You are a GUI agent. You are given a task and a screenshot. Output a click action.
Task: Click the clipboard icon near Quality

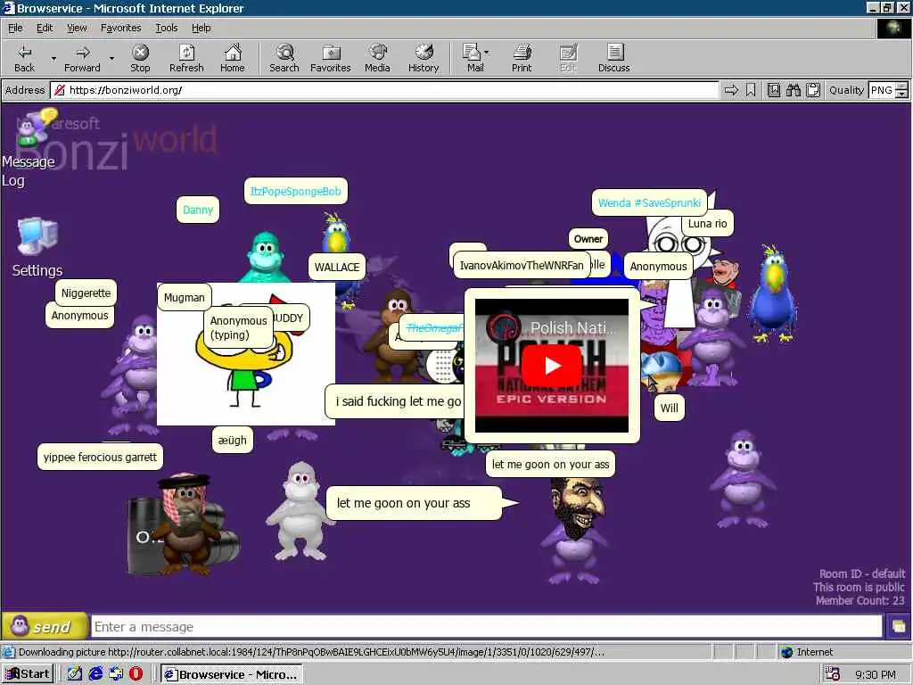click(813, 90)
